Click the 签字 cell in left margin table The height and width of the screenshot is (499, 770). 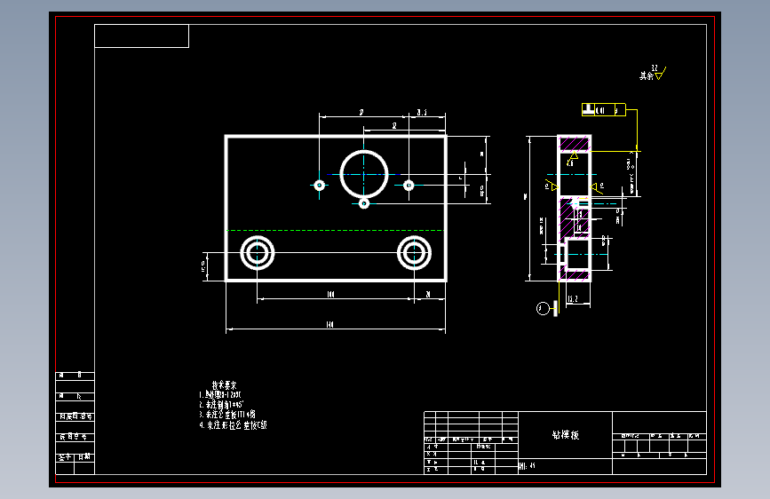tap(65, 456)
